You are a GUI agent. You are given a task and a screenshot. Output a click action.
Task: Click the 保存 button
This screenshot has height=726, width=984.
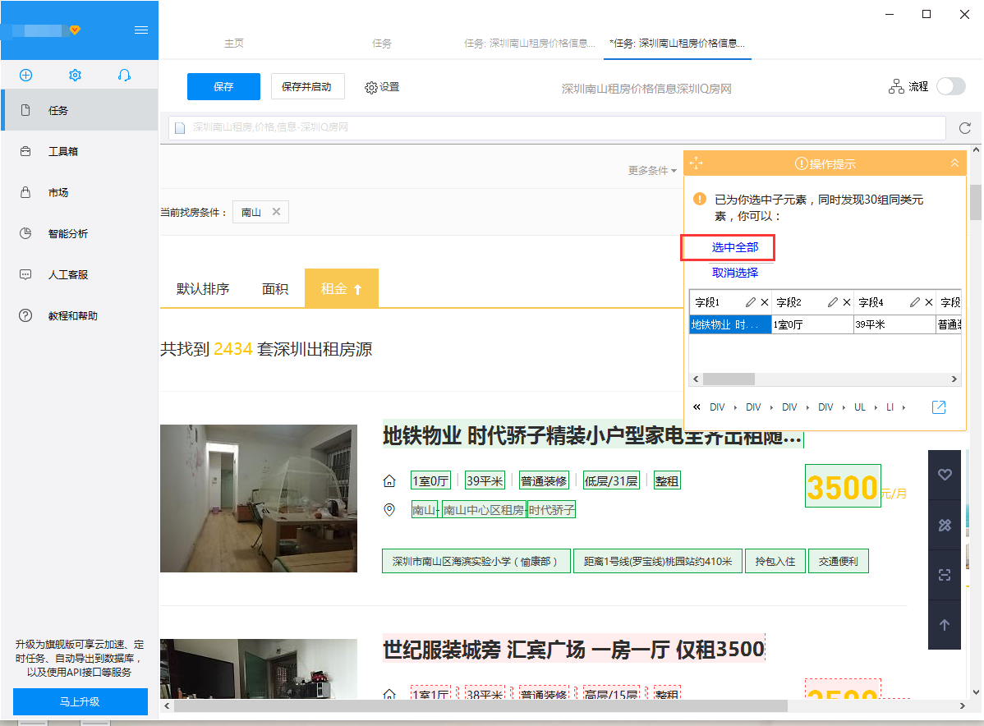tap(223, 86)
